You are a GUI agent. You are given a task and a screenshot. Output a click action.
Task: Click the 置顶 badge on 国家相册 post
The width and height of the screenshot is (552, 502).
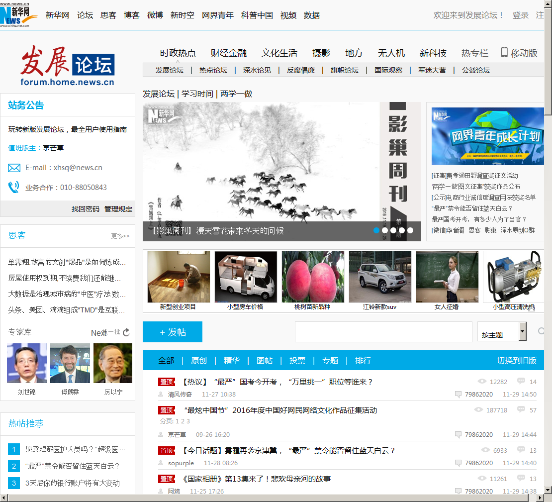click(x=167, y=479)
